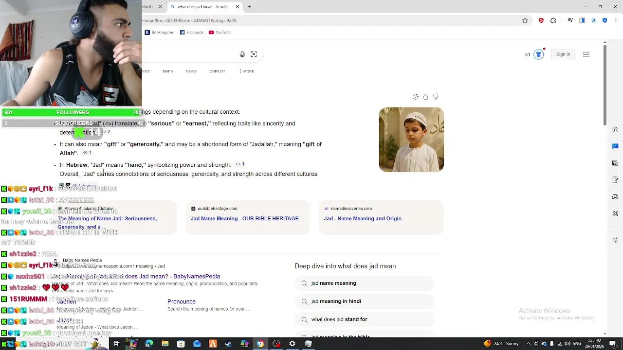623x350 pixels.
Task: Open the Pronounce result link
Action: (x=182, y=302)
